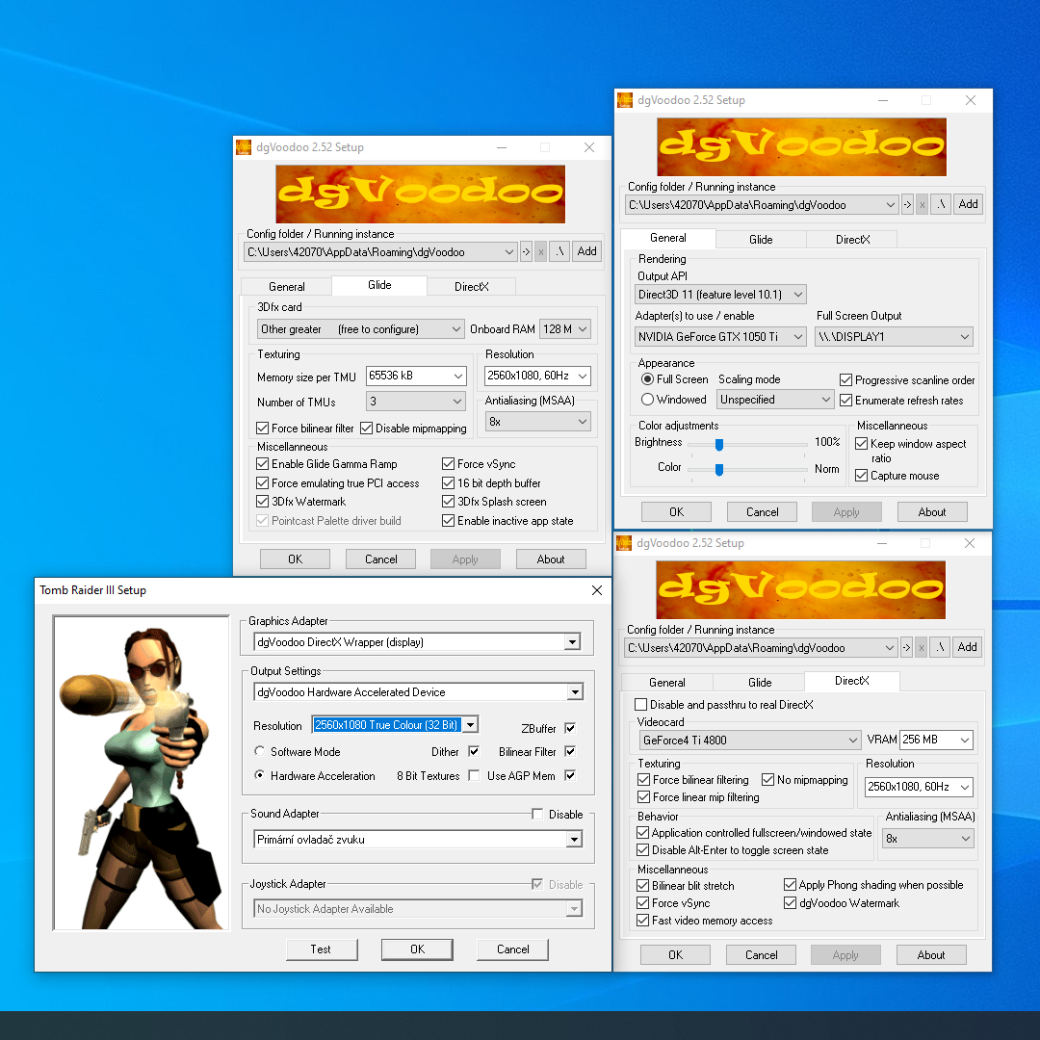This screenshot has height=1040, width=1040.
Task: Toggle ZBuffer checkbox in Tomb Raider Setup
Action: 570,728
